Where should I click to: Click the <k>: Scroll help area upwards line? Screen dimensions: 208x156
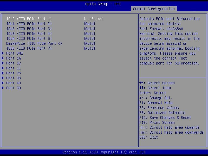point(170,127)
